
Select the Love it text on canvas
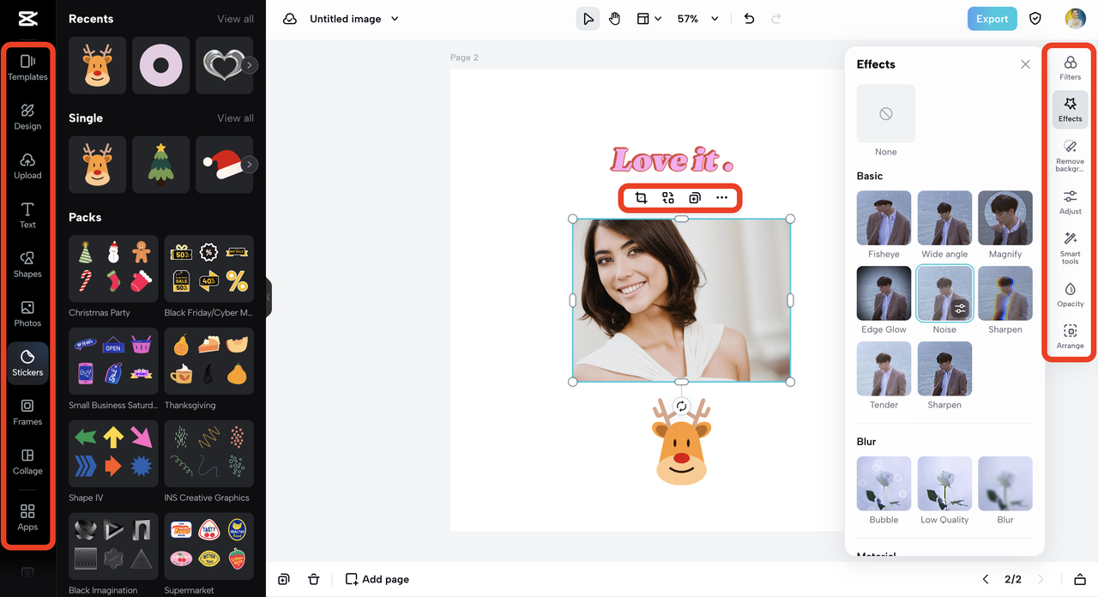(673, 160)
